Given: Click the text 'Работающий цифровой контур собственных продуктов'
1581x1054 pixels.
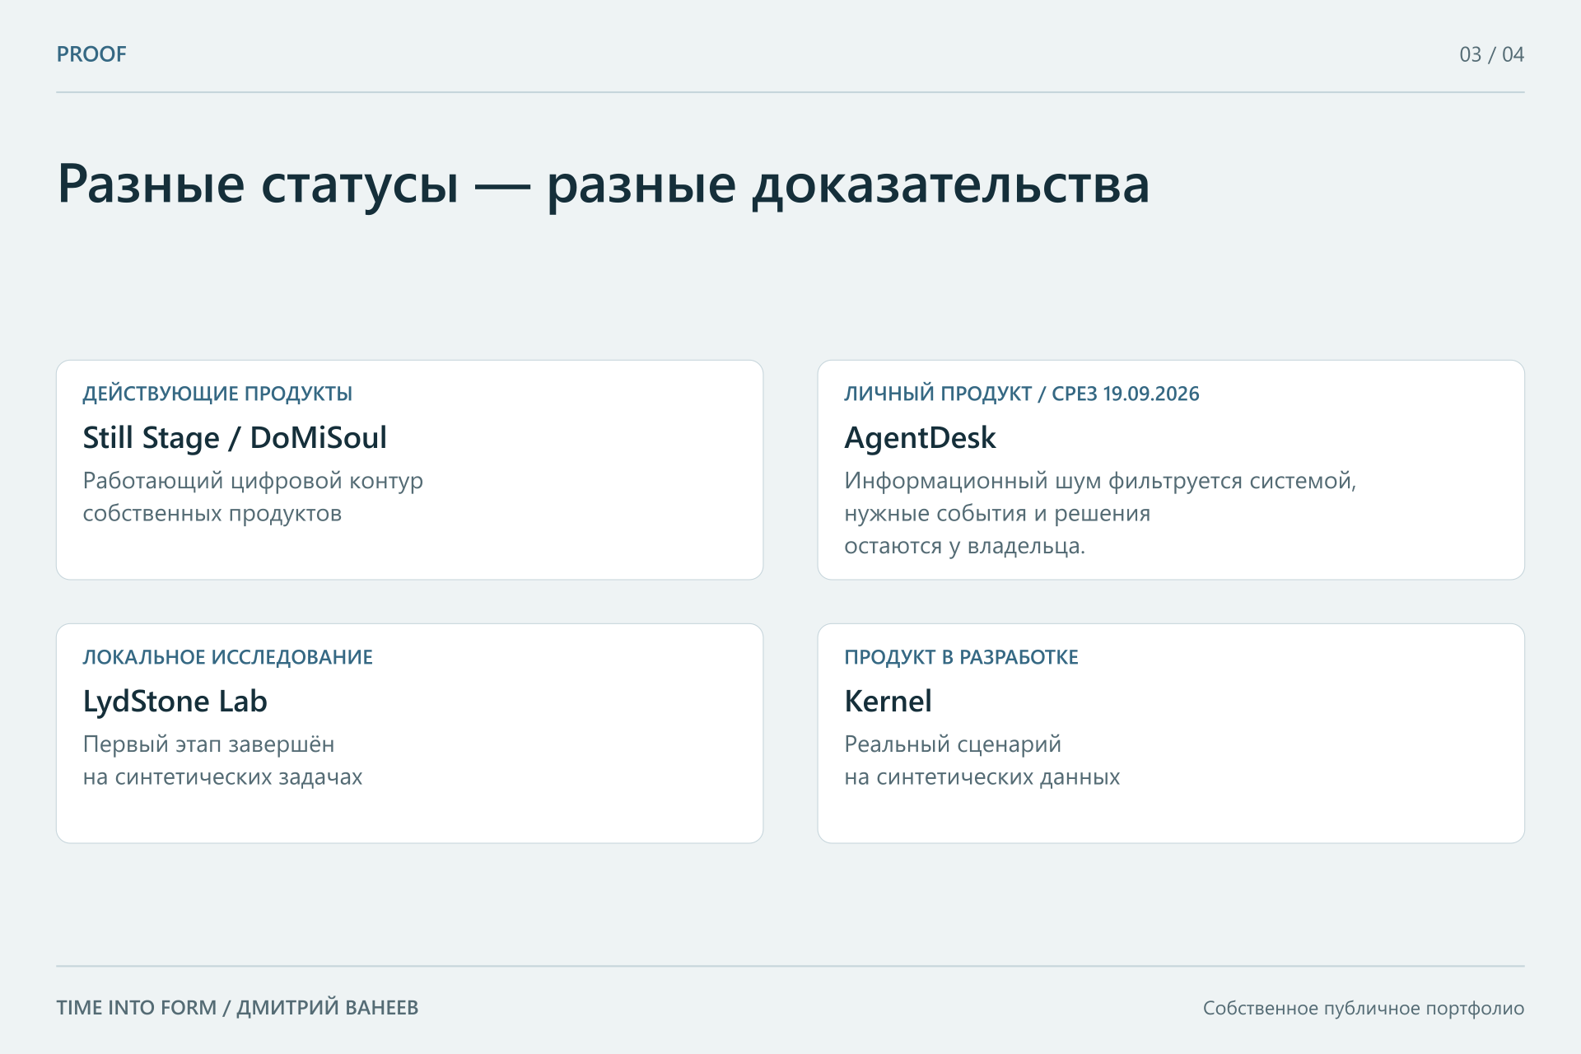Looking at the screenshot, I should pos(253,497).
